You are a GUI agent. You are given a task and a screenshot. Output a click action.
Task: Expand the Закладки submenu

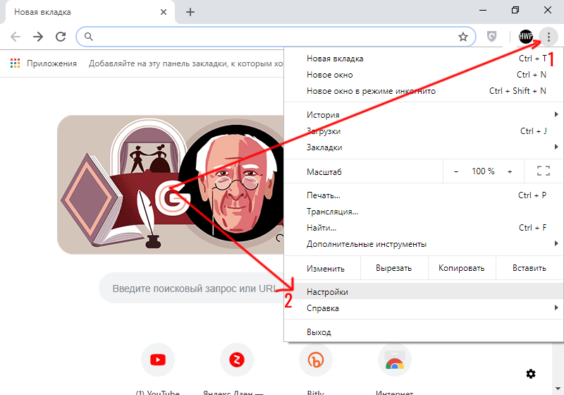coord(424,147)
